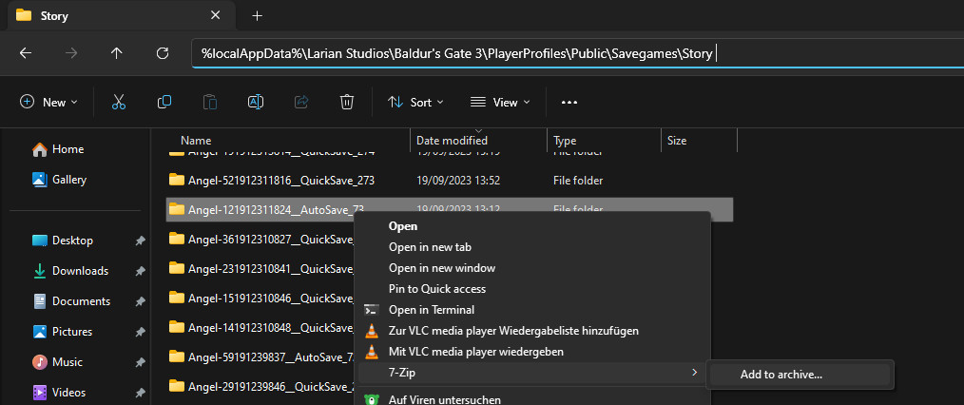This screenshot has height=405, width=964.
Task: Click the Back navigation arrow
Action: tap(26, 53)
